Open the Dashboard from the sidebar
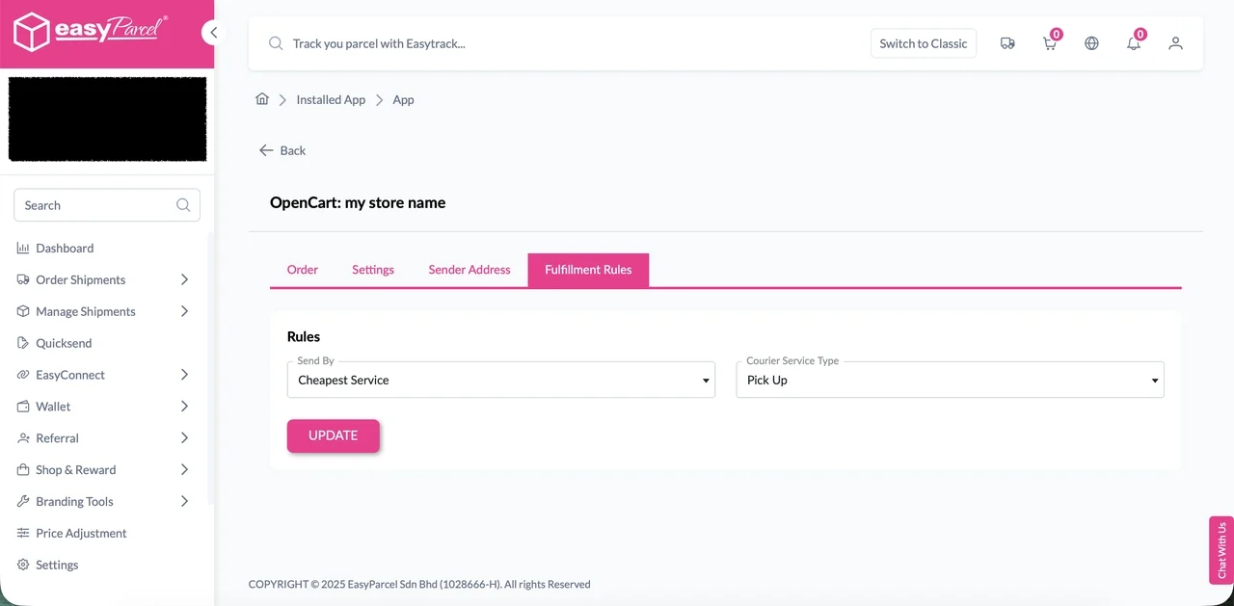1234x606 pixels. pos(65,248)
